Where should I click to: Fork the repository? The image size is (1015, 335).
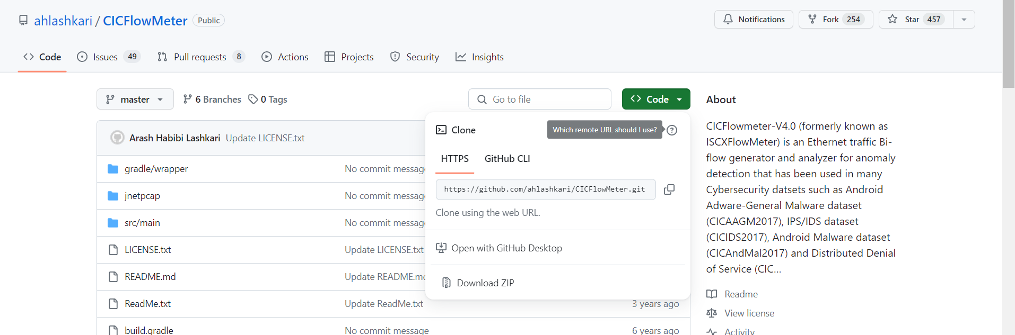836,20
